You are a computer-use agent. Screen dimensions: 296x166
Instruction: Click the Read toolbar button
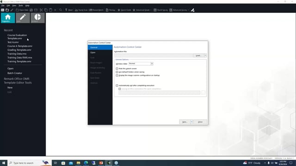[x=69, y=10]
